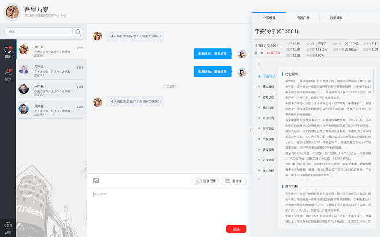Screen dimensions: 380x237
Task: Select 研报风向 in section navigation
Action: point(269,149)
